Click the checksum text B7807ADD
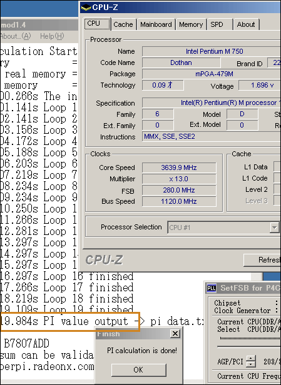This screenshot has width=281, height=385. point(26,343)
